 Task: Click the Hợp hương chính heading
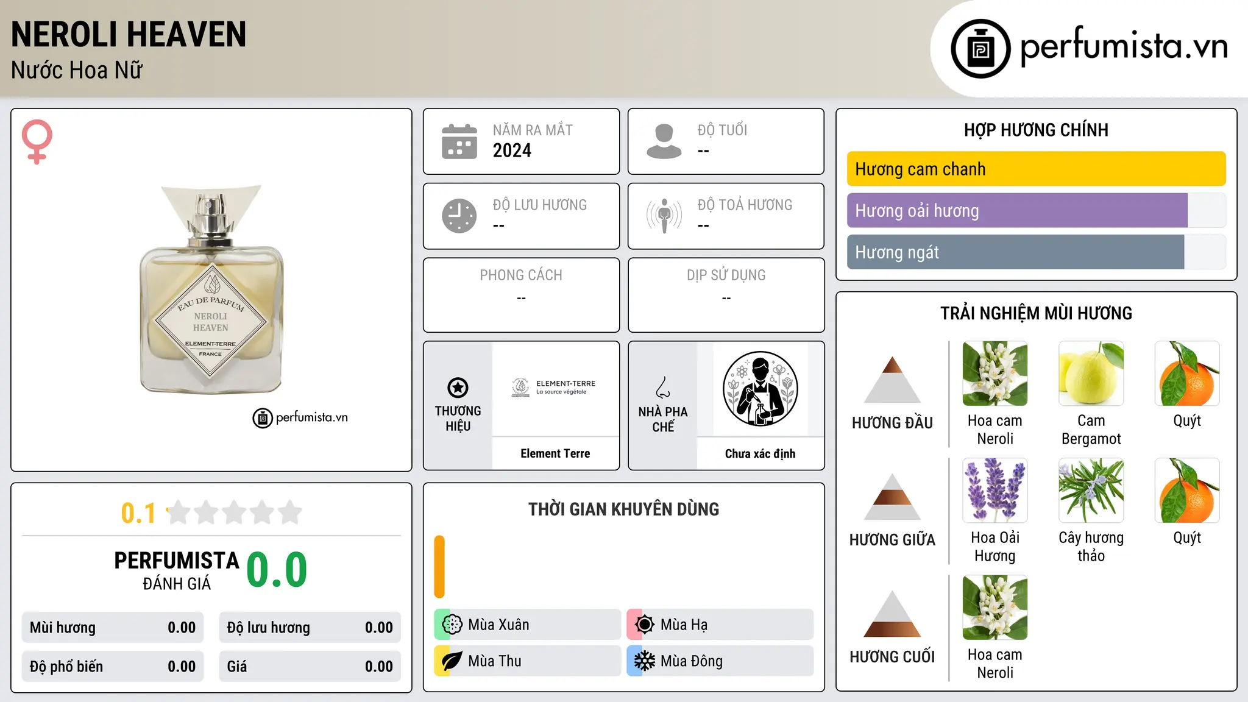[1036, 130]
